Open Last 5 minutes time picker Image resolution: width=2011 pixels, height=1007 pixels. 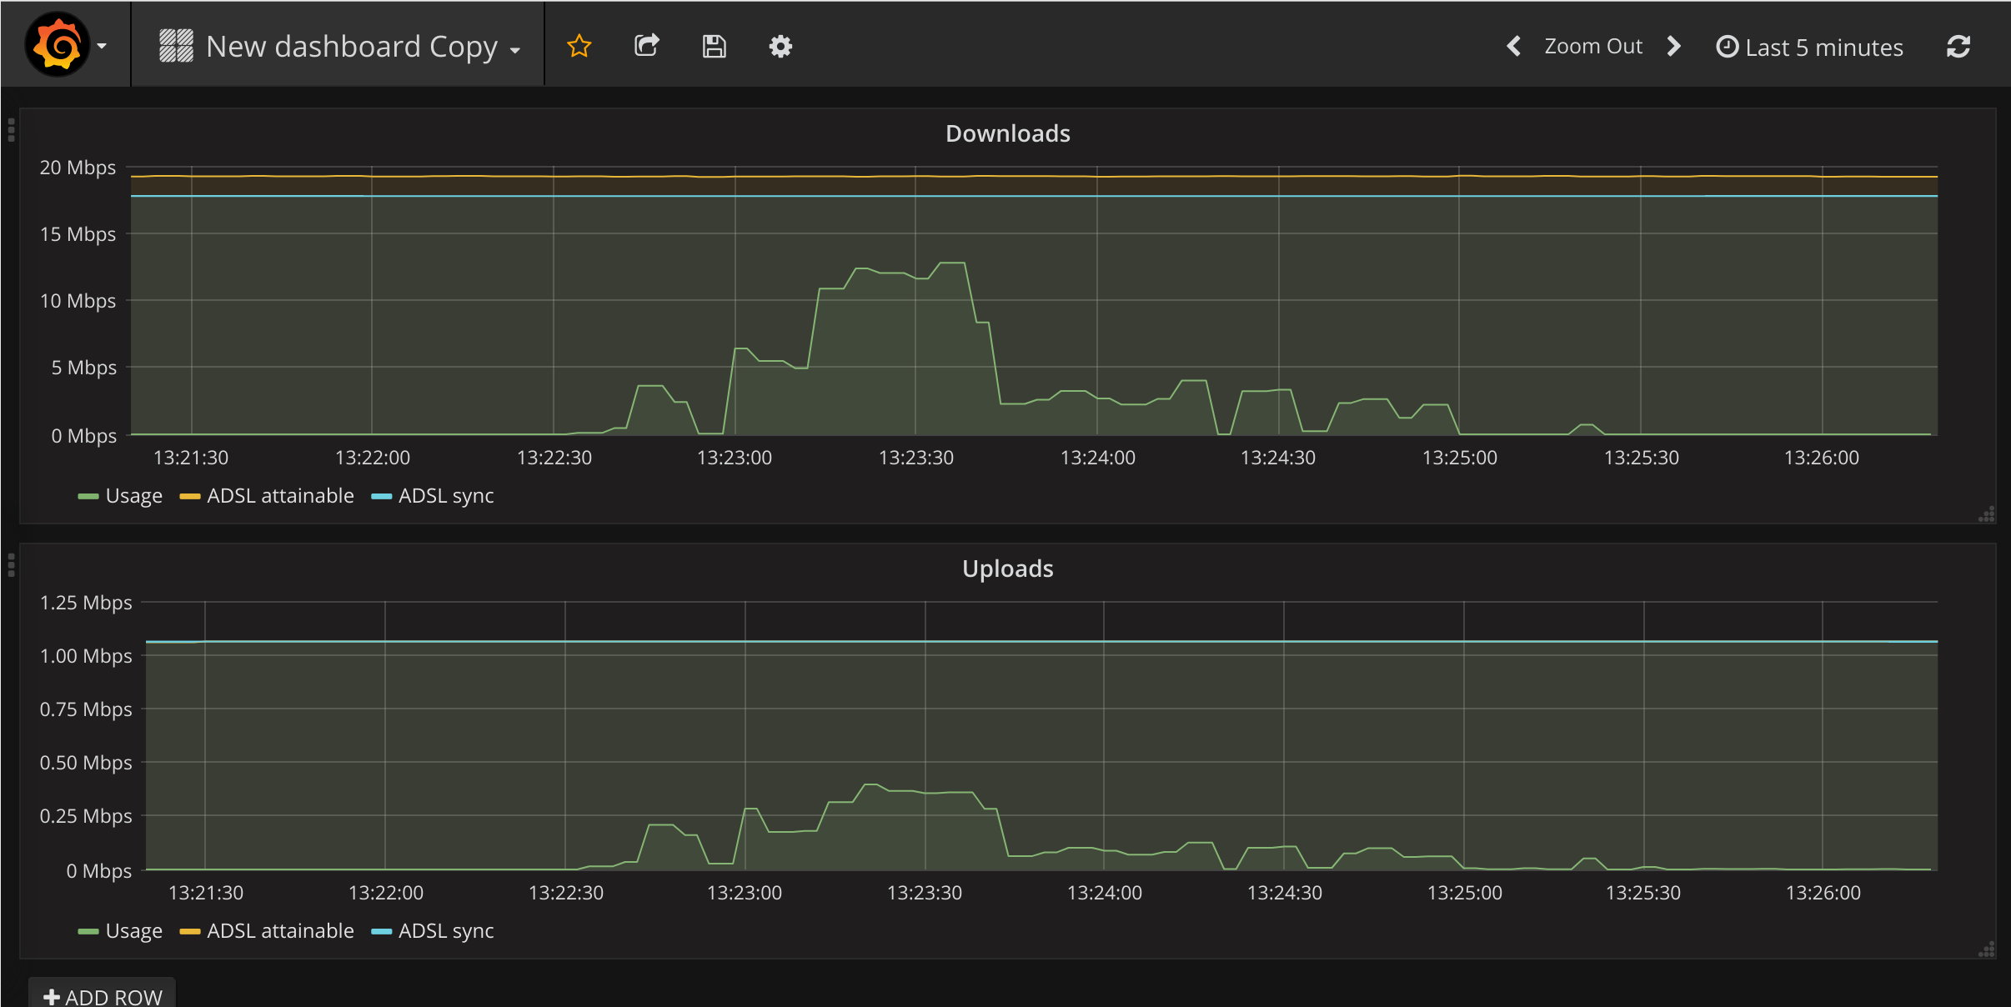pyautogui.click(x=1809, y=48)
